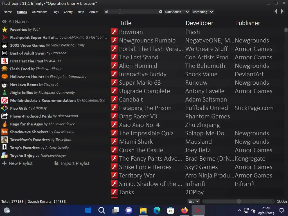Click the Hot Java Beans cup icon
288x216 pixels.
(4, 85)
